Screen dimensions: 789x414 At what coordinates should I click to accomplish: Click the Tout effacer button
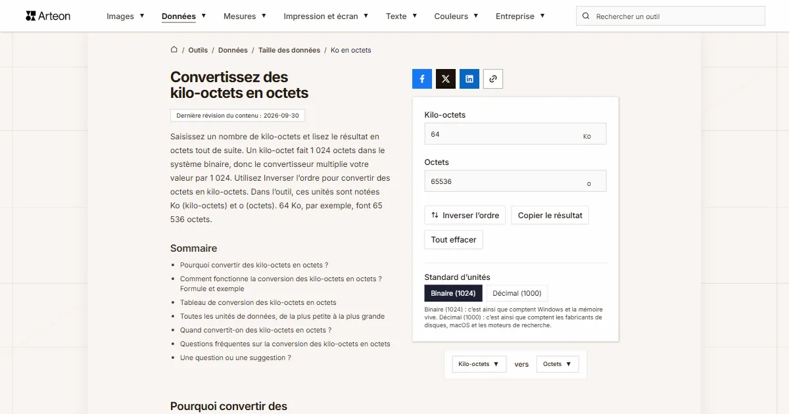pos(454,240)
